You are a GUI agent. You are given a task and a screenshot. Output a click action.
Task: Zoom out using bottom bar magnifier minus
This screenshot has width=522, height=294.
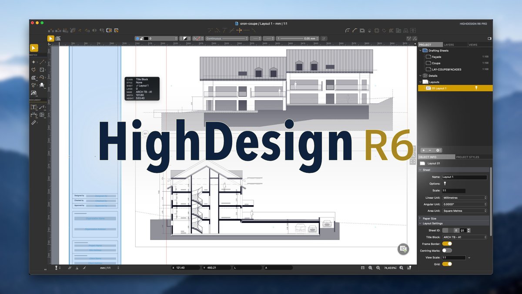(378, 268)
